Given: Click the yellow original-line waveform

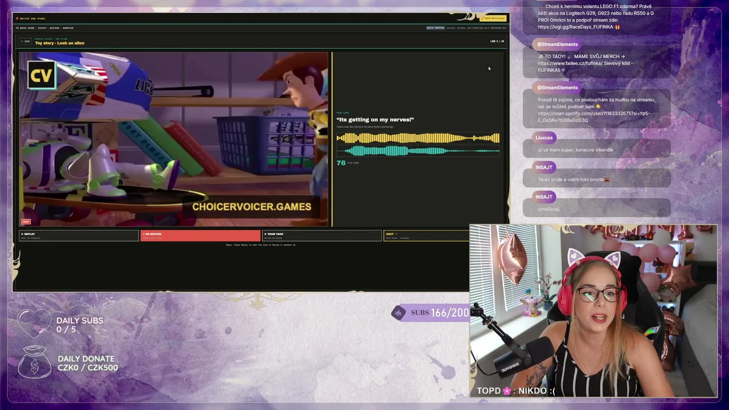Looking at the screenshot, I should pos(418,138).
